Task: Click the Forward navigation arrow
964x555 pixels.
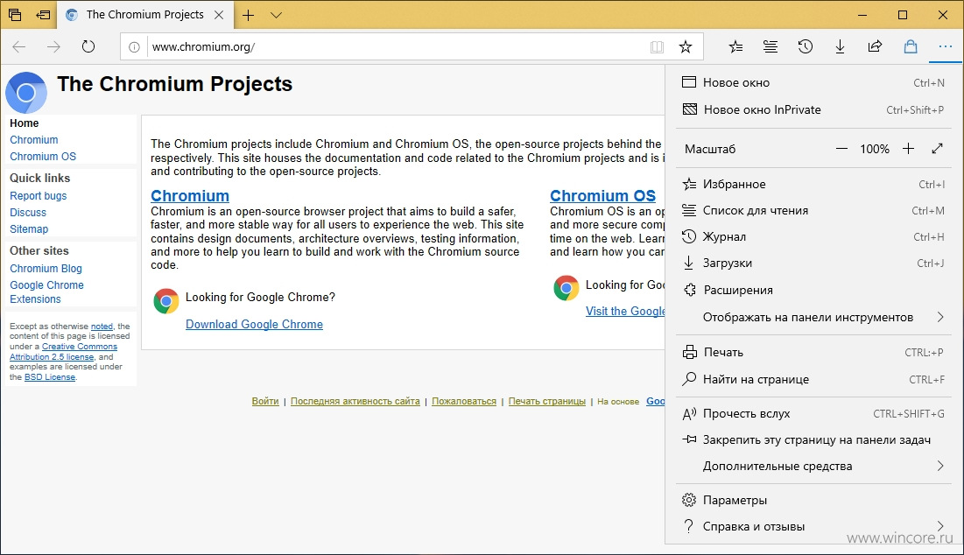Action: 53,46
